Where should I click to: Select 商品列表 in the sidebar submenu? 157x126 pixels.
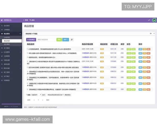pos(12,41)
